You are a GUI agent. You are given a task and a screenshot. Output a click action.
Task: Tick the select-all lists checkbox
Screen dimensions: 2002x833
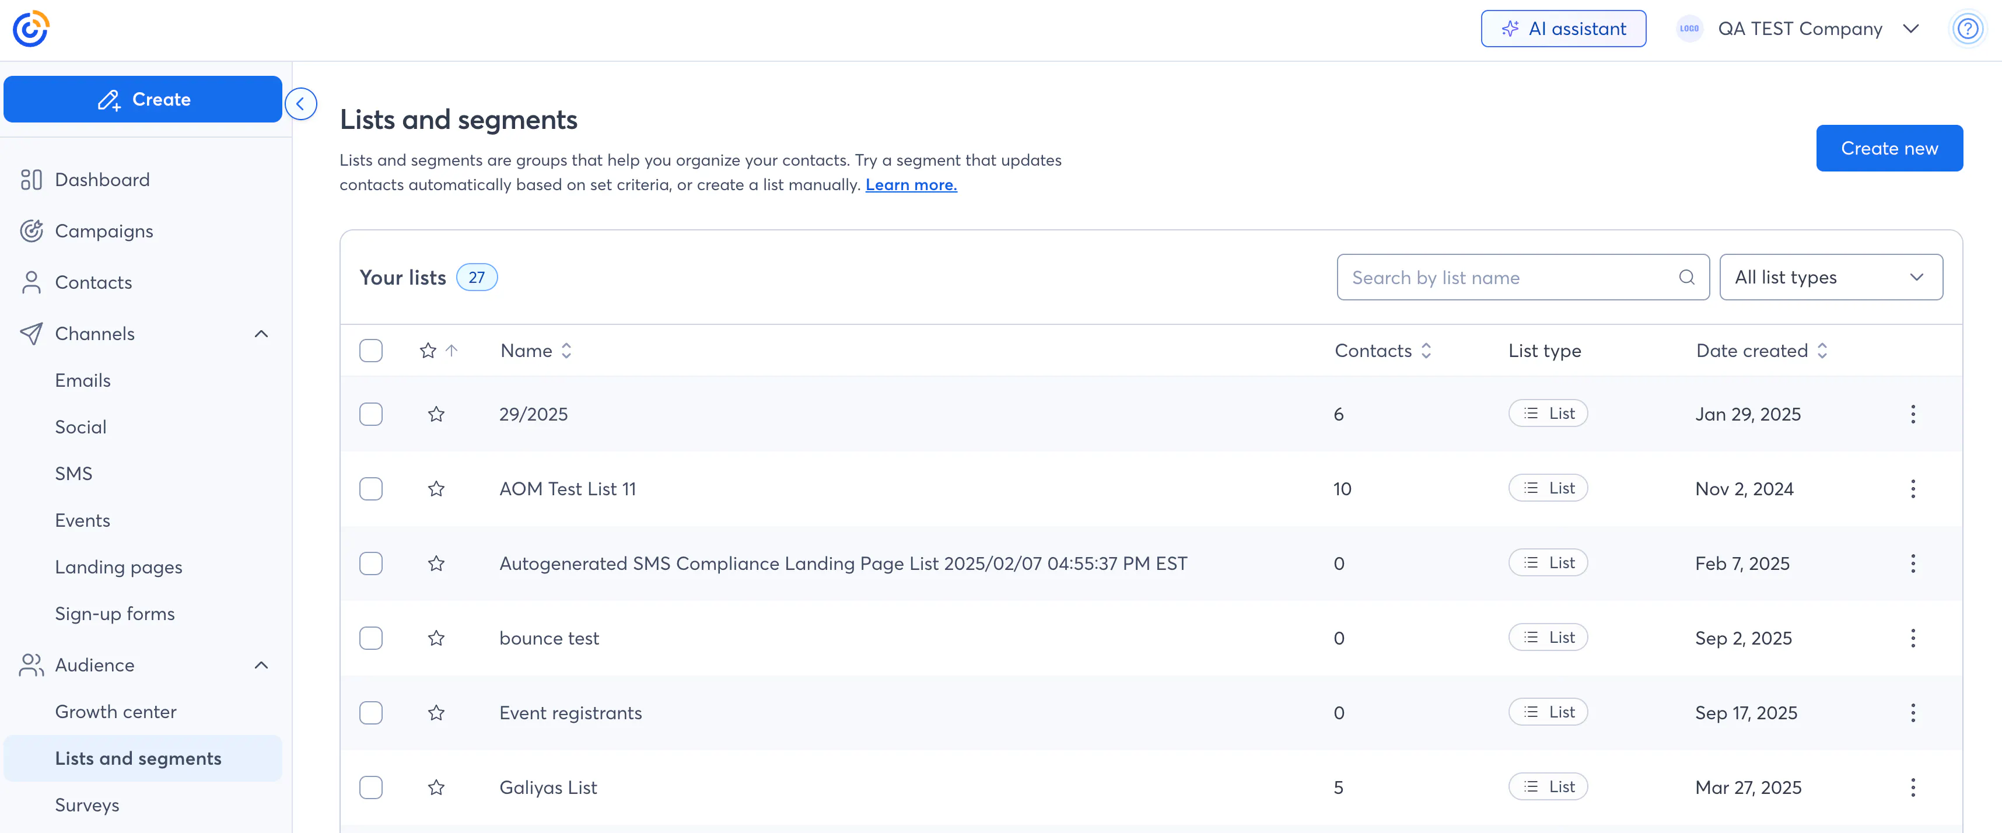[x=371, y=351]
